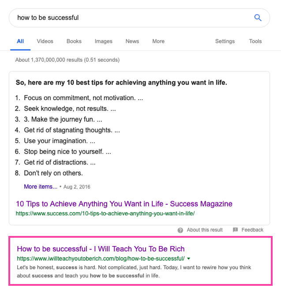Viewport: 281px width, 303px height.
Task: Click the question mark icon beside About this result
Action: (x=180, y=230)
